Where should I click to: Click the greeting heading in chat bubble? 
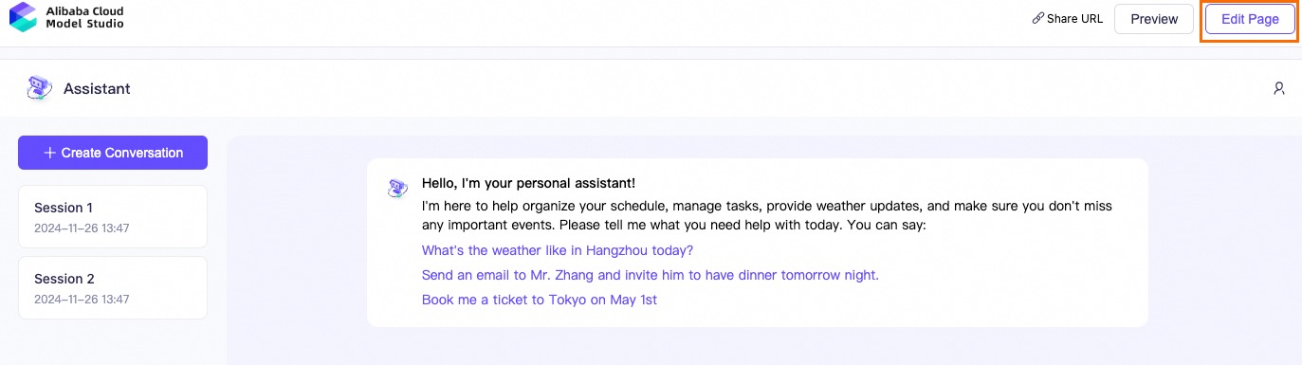529,183
